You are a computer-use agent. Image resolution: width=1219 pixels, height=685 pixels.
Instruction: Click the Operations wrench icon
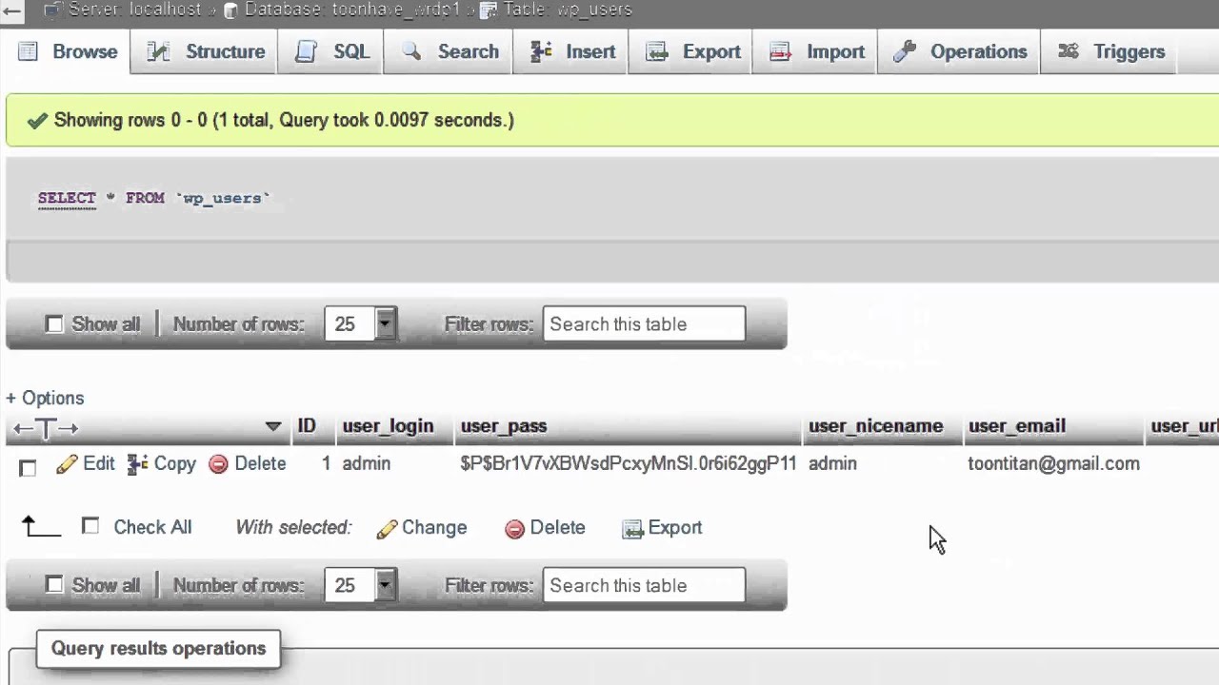[905, 51]
